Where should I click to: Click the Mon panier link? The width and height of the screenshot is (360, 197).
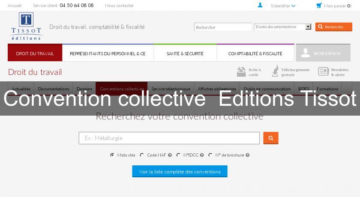pos(338,6)
